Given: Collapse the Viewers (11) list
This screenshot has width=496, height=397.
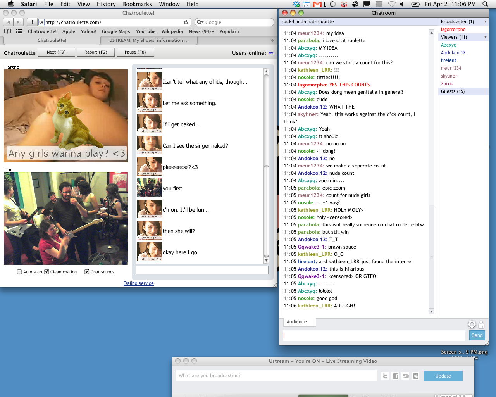Looking at the screenshot, I should pyautogui.click(x=486, y=37).
